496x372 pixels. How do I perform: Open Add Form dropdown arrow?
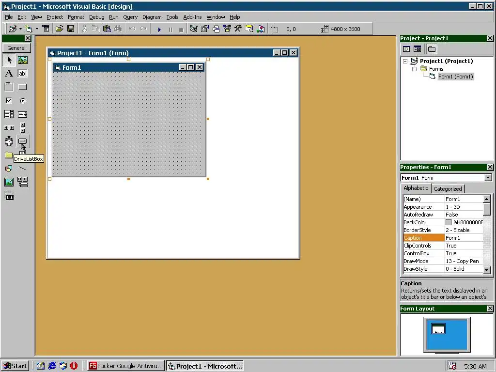(37, 29)
